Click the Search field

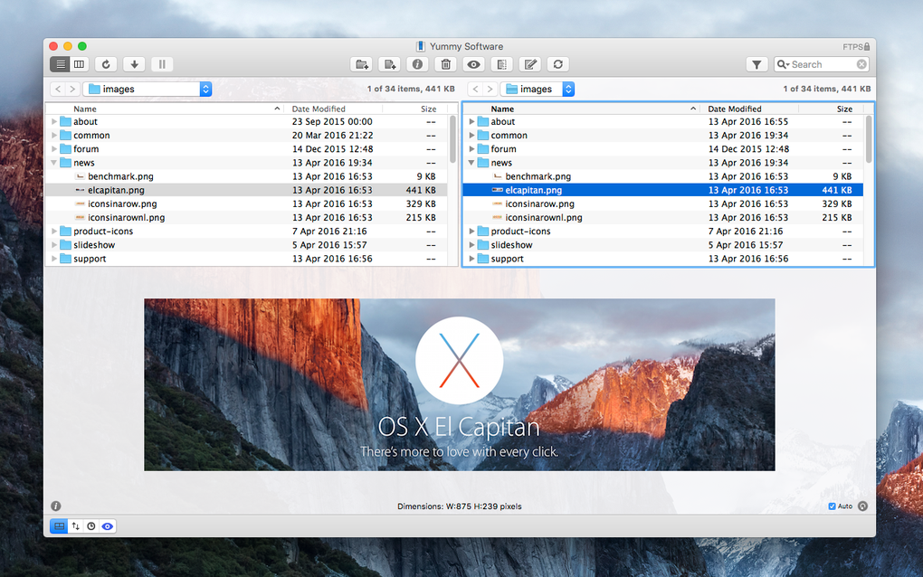tap(822, 64)
